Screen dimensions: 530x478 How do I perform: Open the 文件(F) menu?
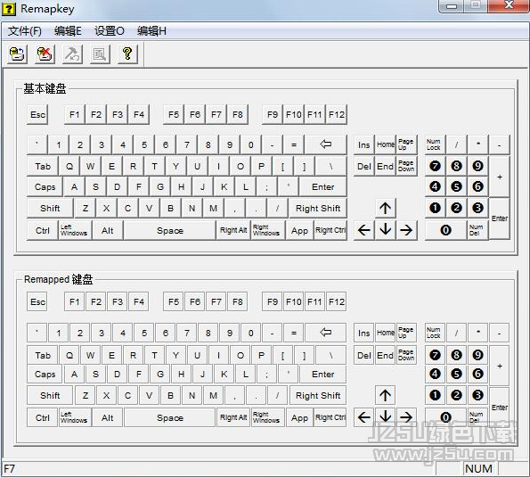(x=25, y=31)
